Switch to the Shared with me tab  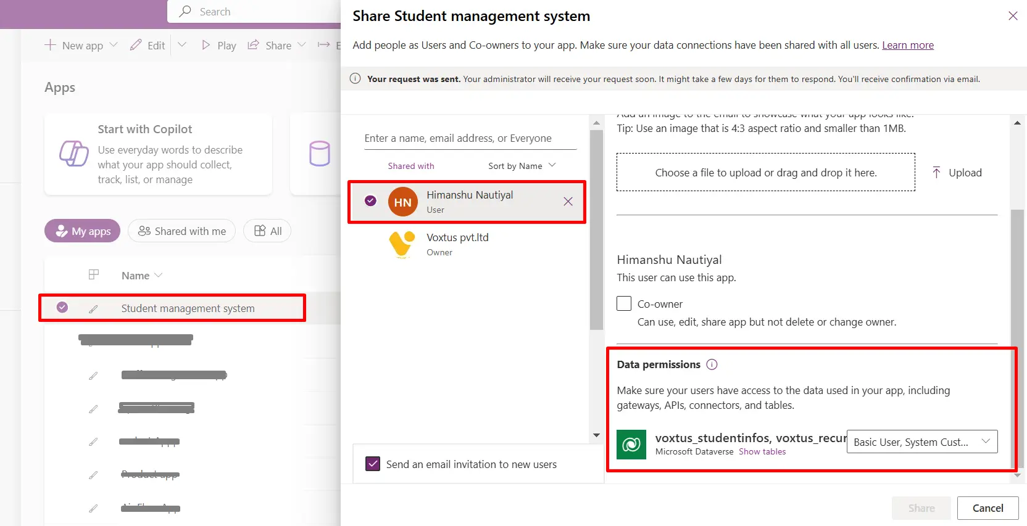coord(181,231)
